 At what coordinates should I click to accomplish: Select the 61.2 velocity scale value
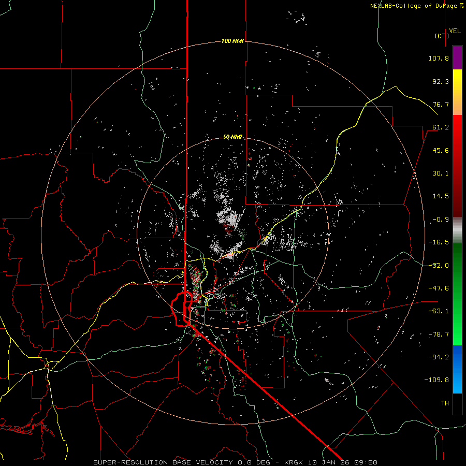coord(441,127)
